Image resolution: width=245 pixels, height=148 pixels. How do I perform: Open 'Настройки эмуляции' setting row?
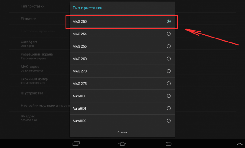(45, 106)
